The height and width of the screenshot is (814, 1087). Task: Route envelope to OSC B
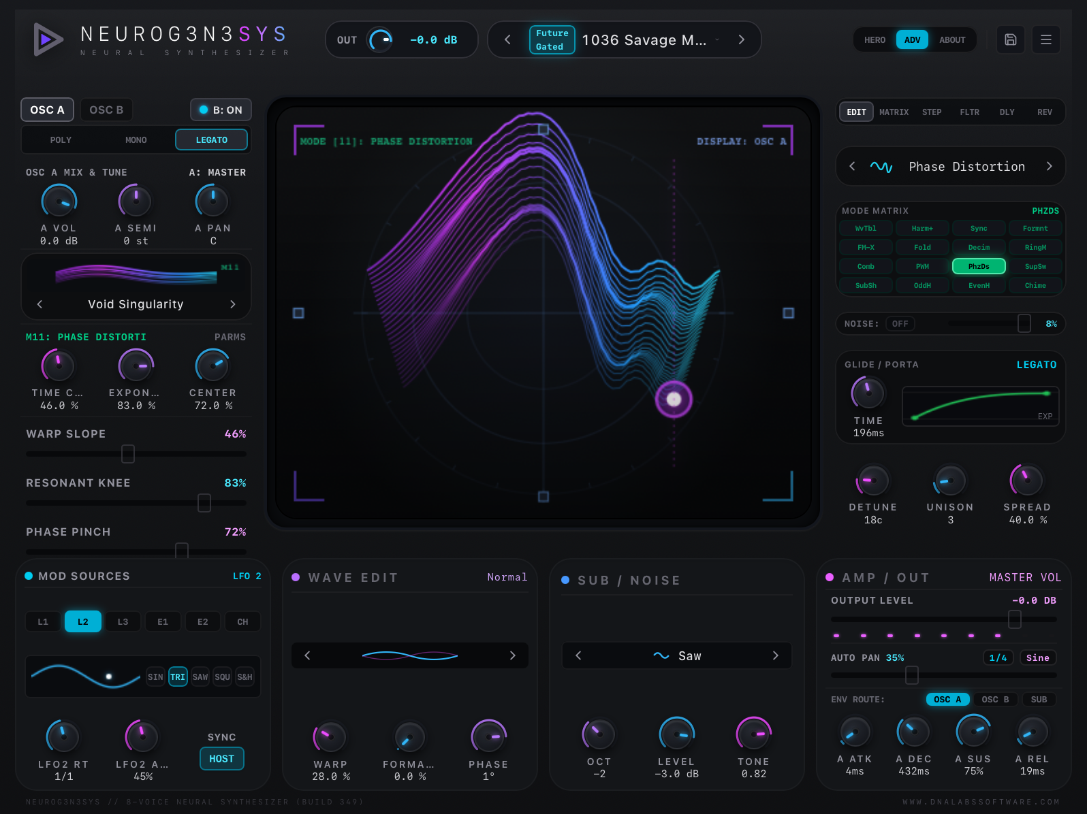[x=995, y=699]
